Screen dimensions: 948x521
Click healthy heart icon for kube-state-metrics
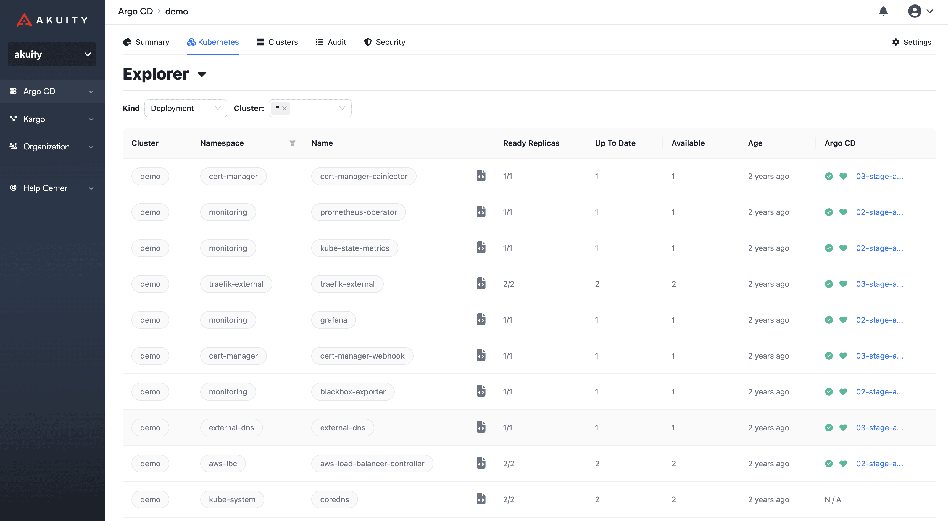coord(843,248)
